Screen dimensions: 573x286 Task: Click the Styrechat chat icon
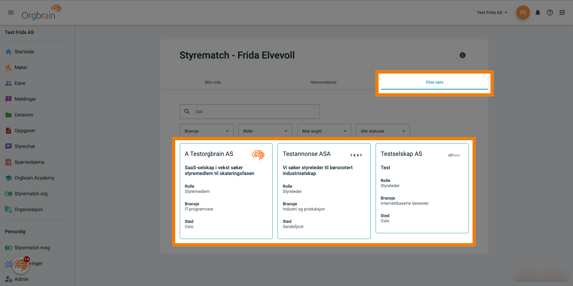9,146
